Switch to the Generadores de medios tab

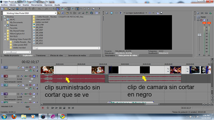(x=77, y=56)
